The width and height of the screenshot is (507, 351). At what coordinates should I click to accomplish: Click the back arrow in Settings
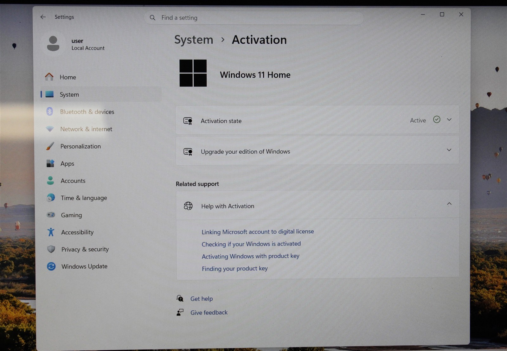43,17
